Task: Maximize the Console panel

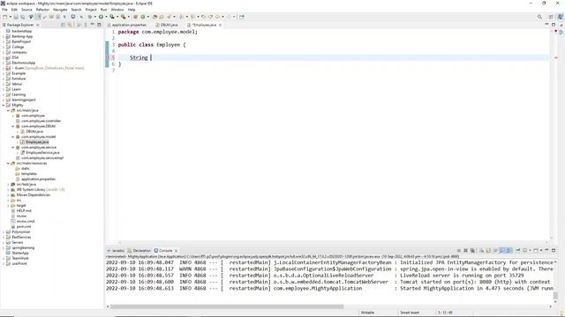Action: [x=554, y=250]
